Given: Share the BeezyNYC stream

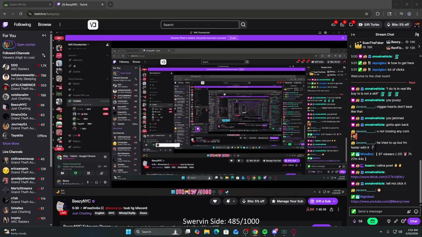Looking at the screenshot, I should point(331,209).
